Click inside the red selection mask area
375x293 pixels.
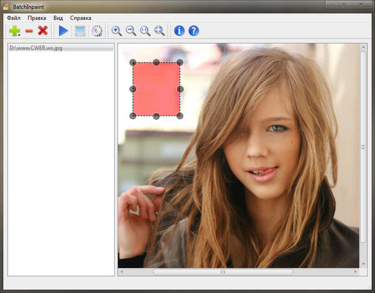(x=156, y=89)
